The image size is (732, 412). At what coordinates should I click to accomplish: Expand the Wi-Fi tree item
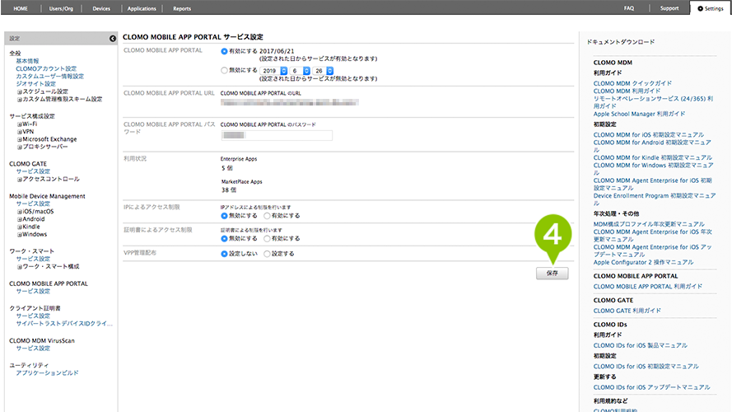pos(20,124)
